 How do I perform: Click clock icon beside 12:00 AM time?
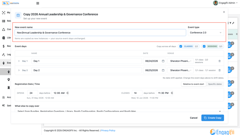(x=67, y=93)
